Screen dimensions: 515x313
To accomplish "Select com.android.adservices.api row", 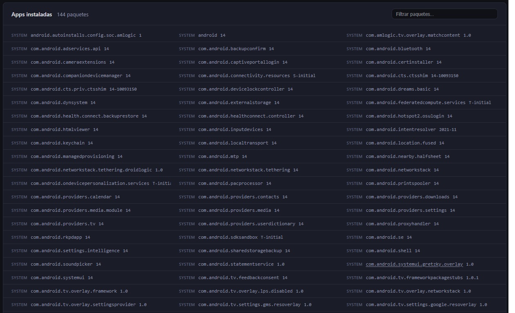I will (x=65, y=49).
